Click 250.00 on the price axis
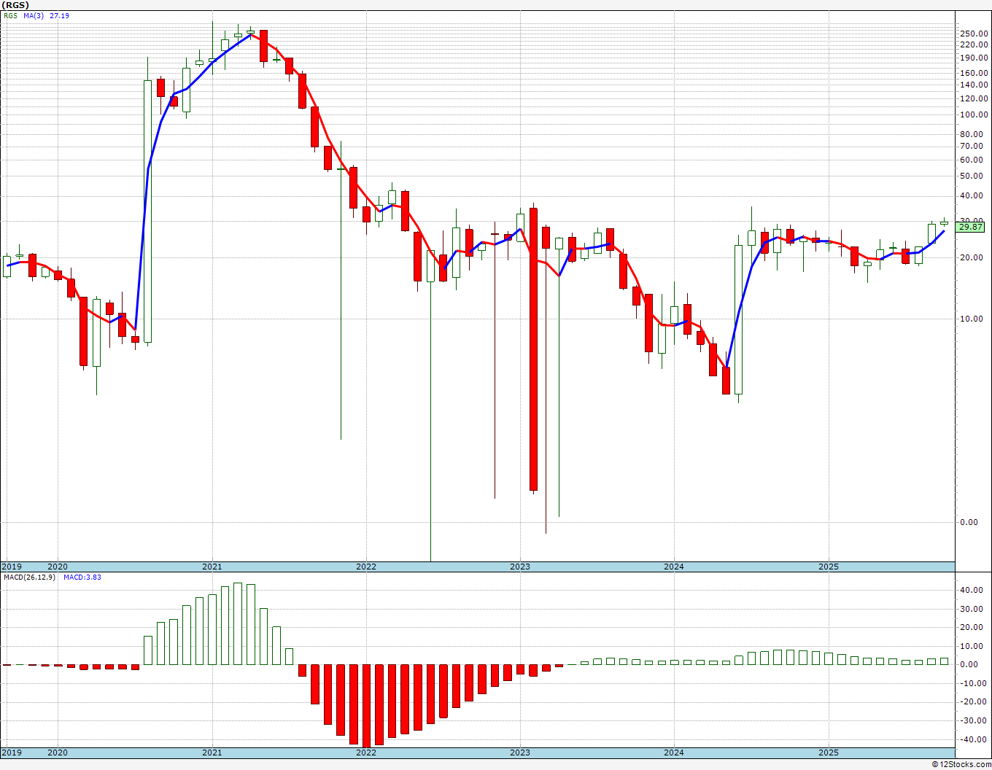 (x=974, y=34)
